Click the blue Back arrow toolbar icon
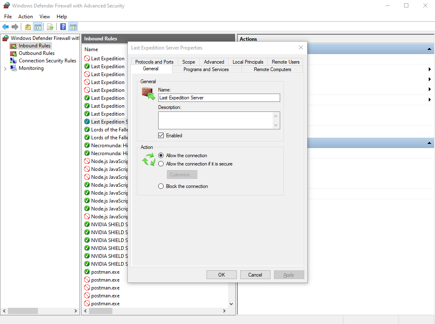435x324 pixels. [5, 27]
